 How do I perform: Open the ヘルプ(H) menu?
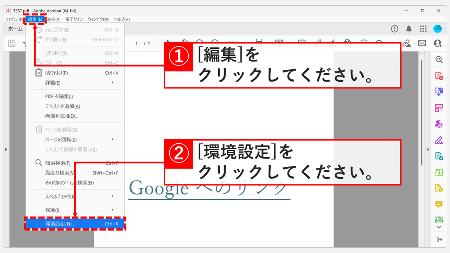click(122, 19)
